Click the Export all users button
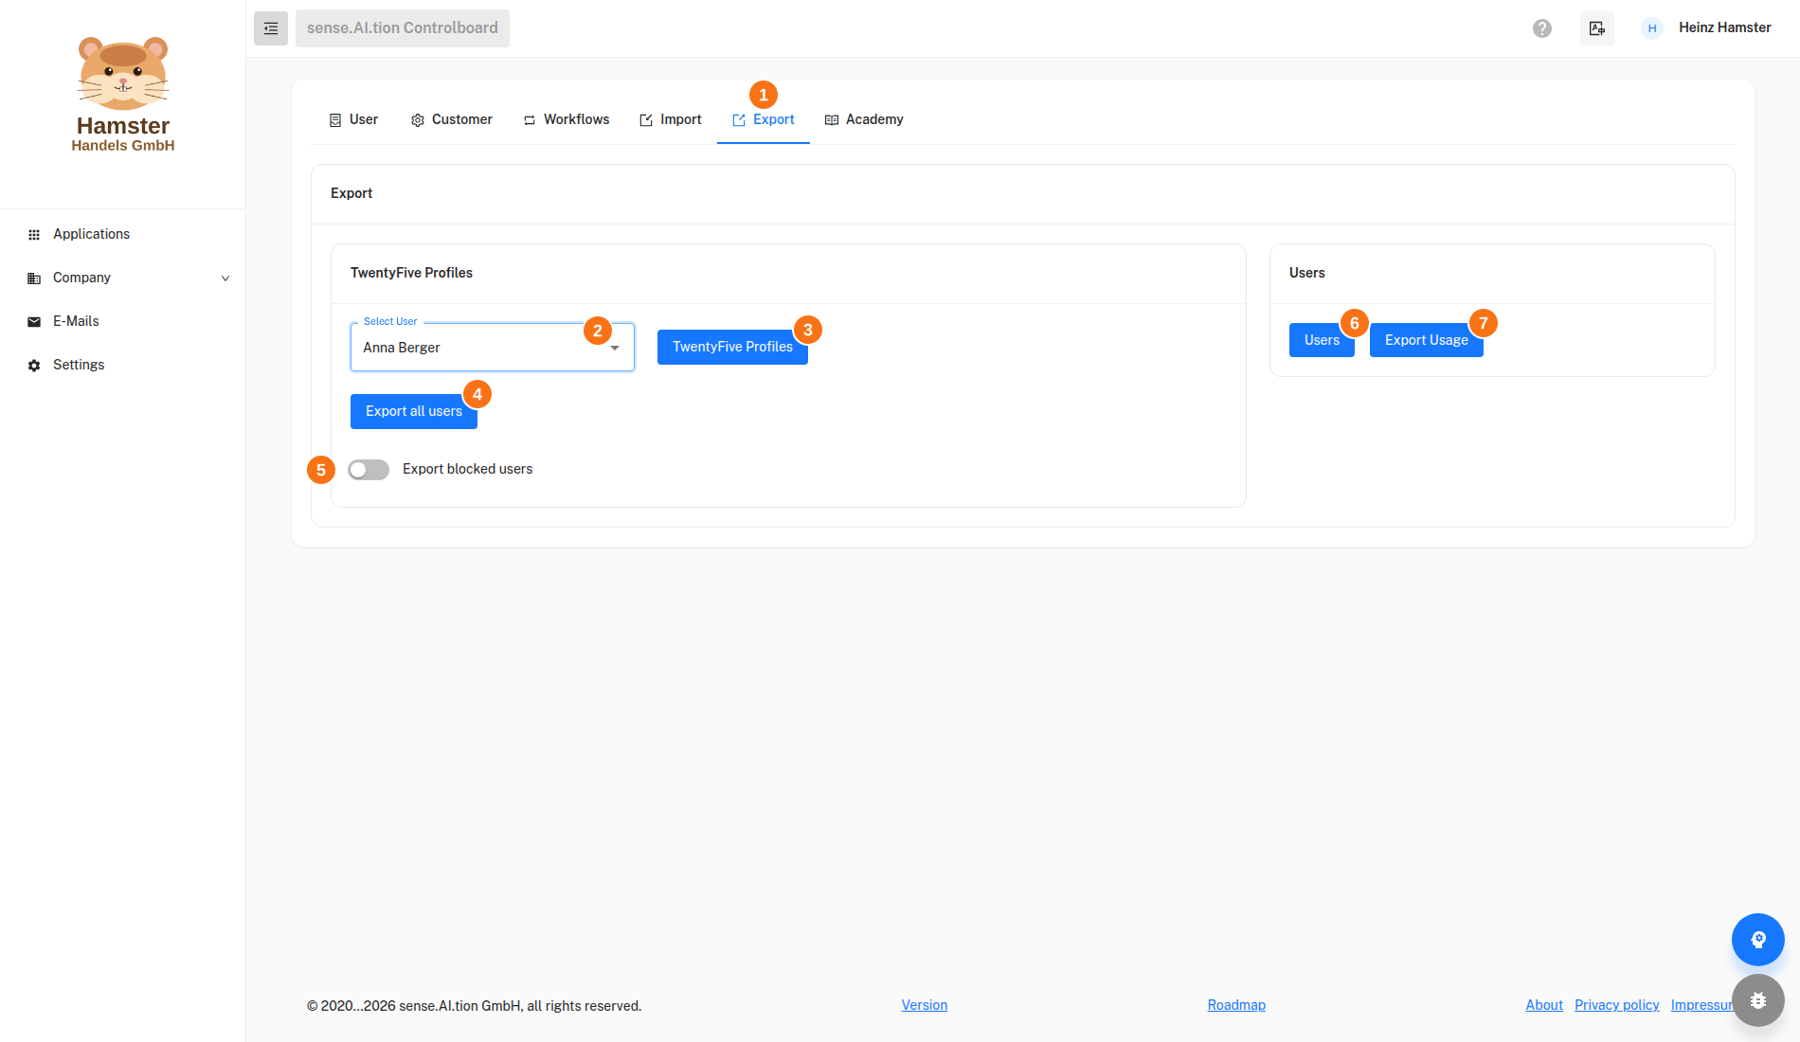1800x1042 pixels. coord(414,412)
